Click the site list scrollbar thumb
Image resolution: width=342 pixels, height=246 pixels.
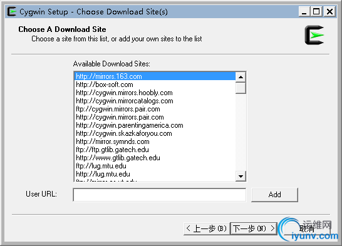pos(241,88)
